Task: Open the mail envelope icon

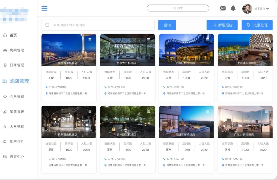Action: (x=223, y=8)
